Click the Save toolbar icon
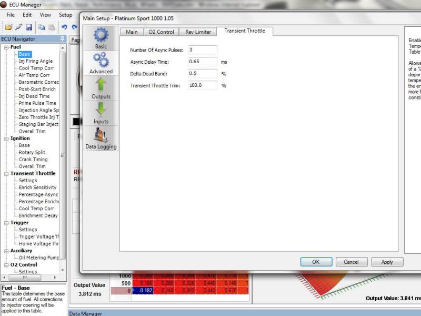 29,27
